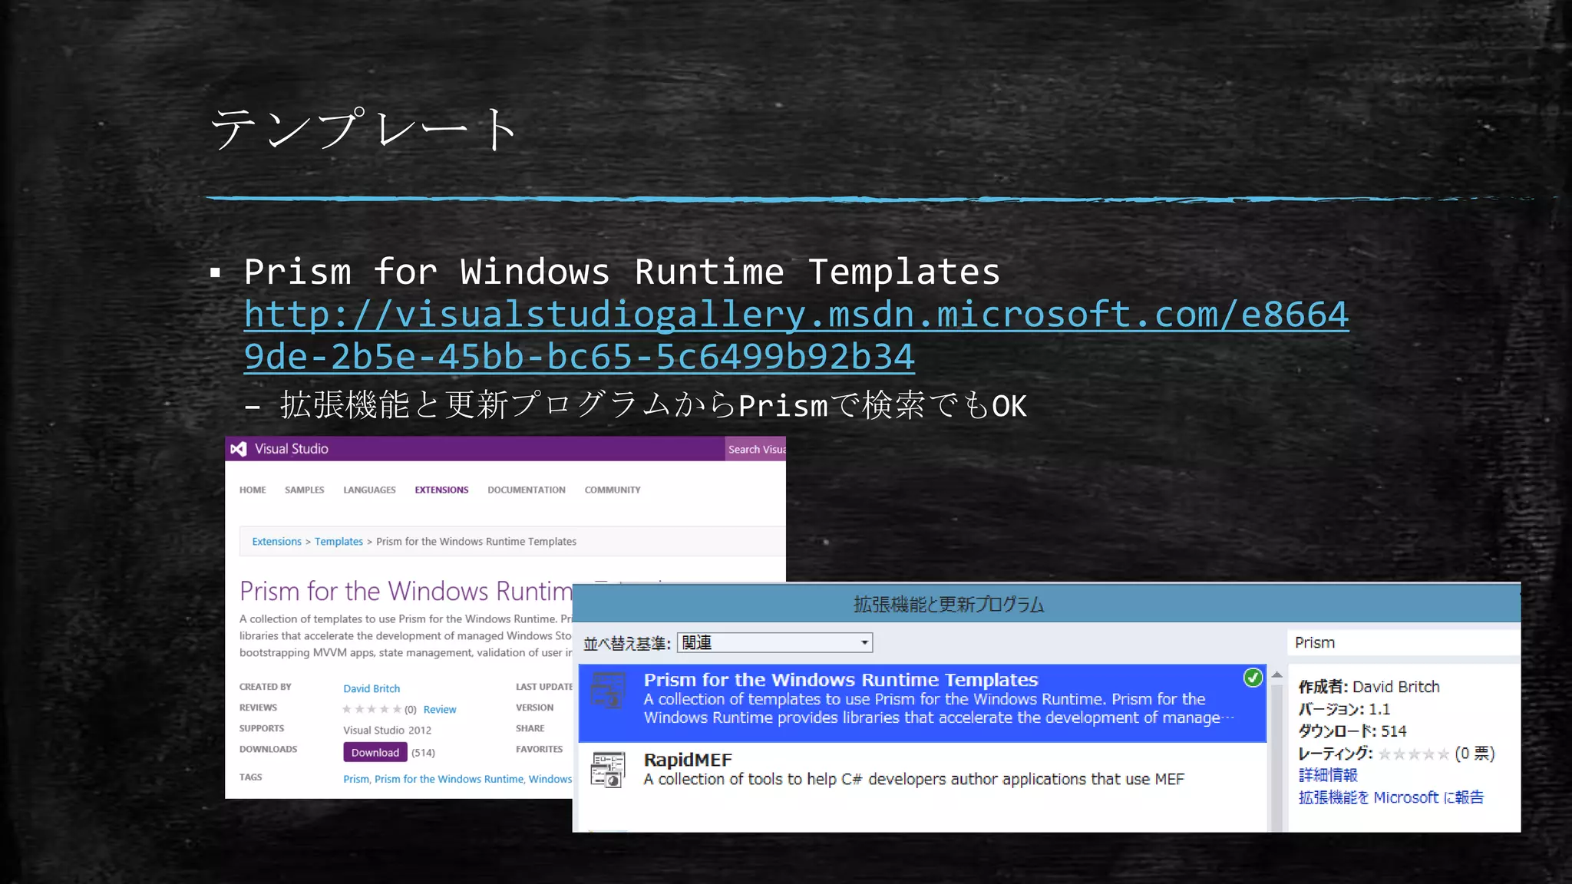Click the Search Visual Studio box
The image size is (1572, 884).
(755, 449)
